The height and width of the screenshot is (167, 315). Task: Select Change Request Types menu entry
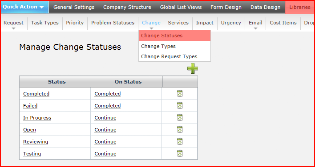(x=174, y=56)
